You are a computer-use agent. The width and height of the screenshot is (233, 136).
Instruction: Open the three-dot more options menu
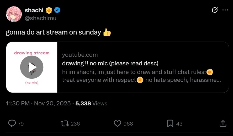coord(225,10)
